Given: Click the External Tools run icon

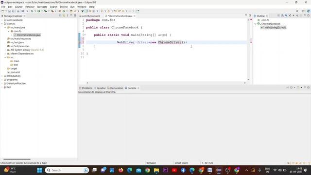Looking at the screenshot, I should [x=52, y=11].
